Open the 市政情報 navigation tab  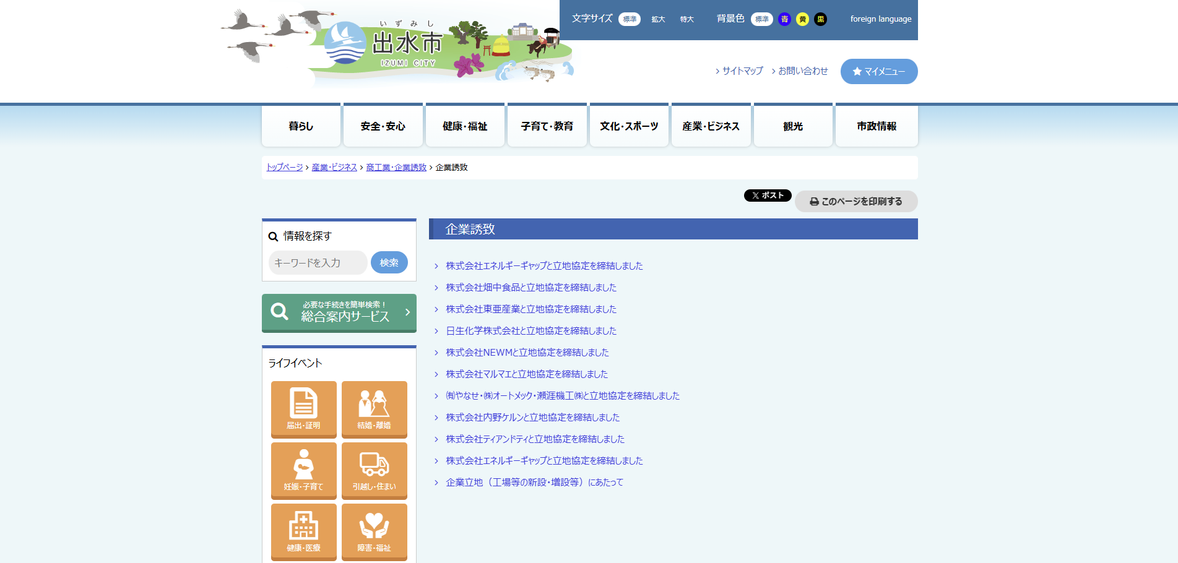click(877, 126)
